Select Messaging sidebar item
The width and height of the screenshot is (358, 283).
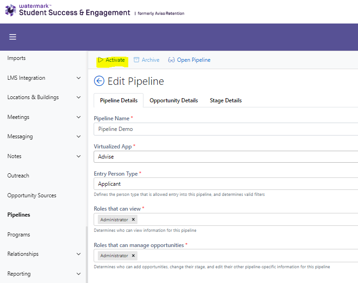(20, 136)
